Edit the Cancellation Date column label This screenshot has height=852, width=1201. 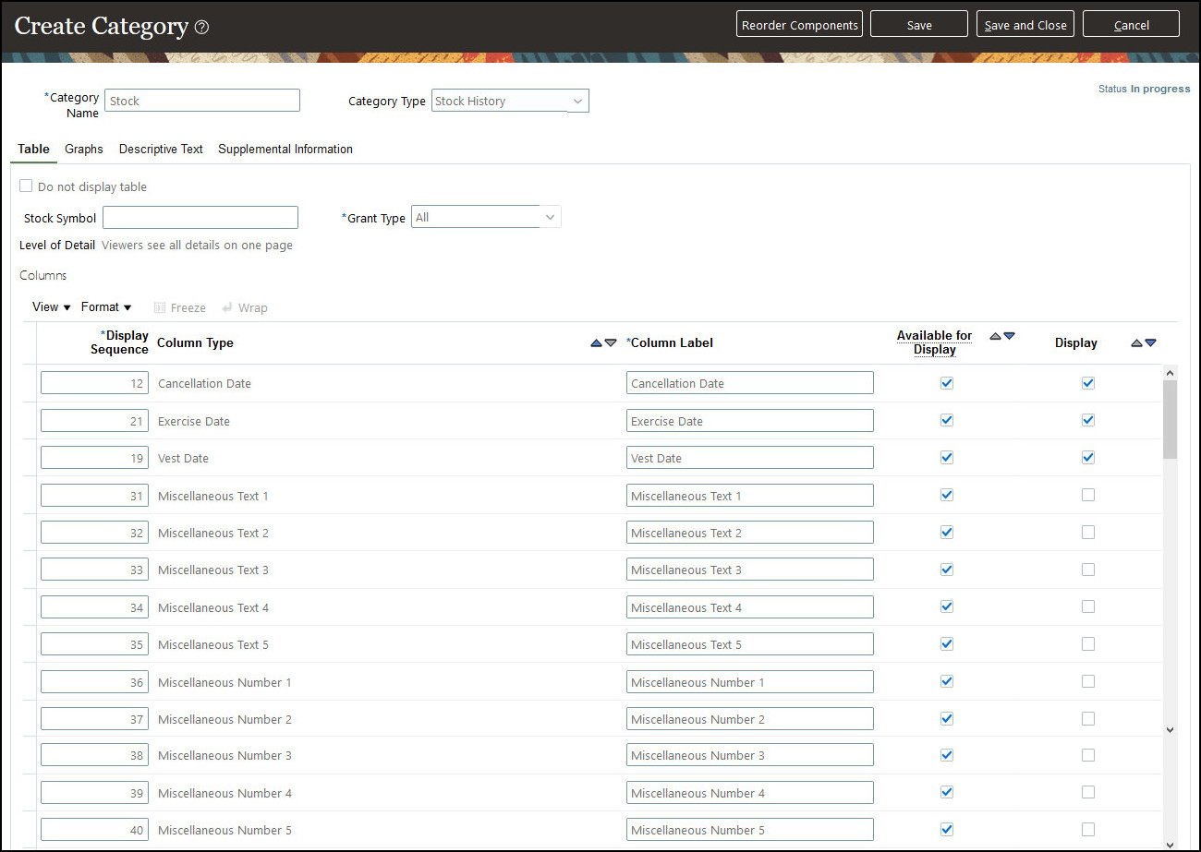point(750,383)
